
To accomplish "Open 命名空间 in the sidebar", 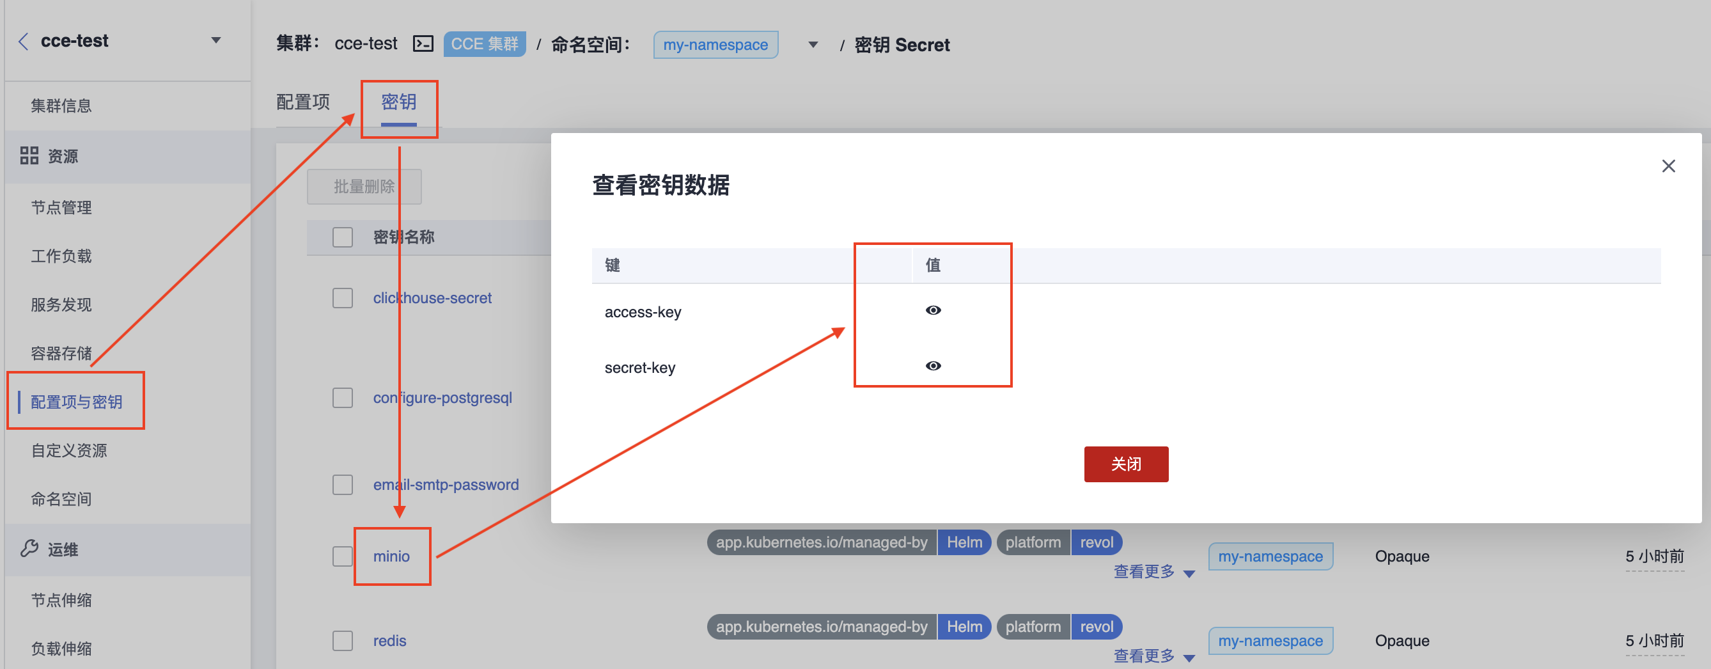I will click(61, 499).
